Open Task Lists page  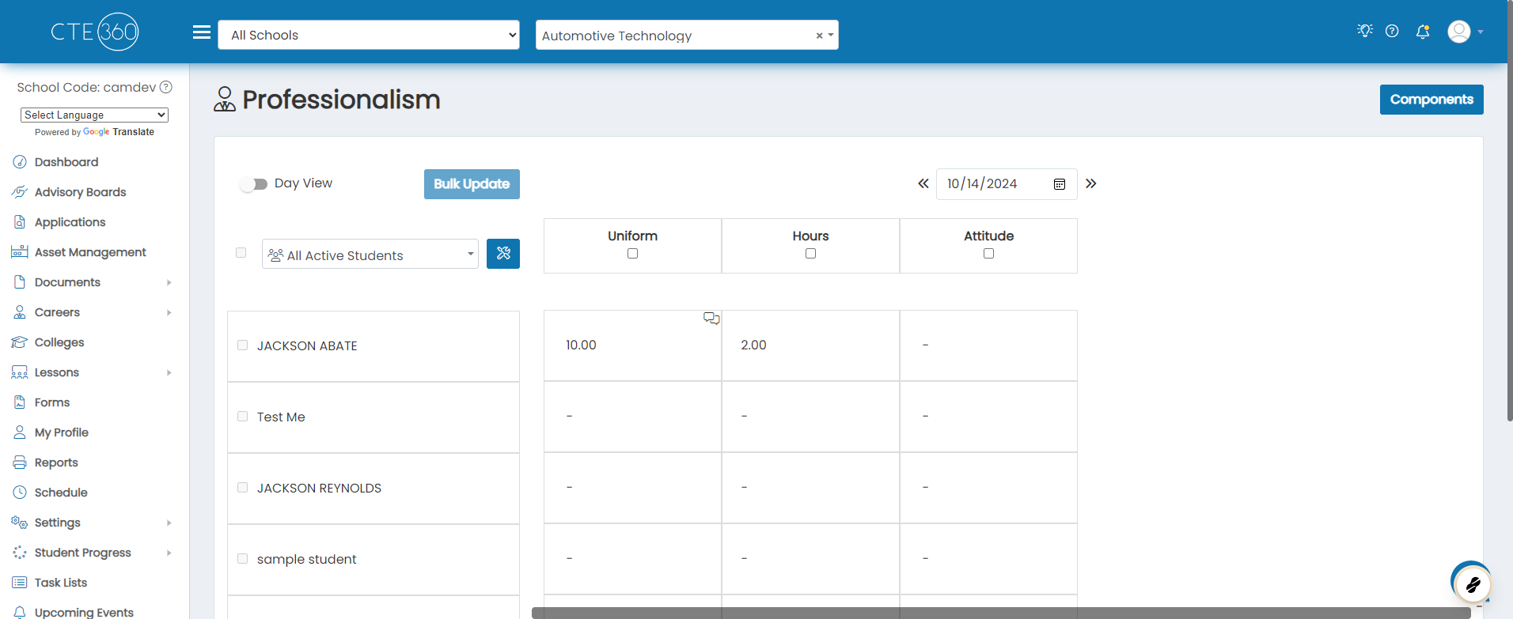61,583
